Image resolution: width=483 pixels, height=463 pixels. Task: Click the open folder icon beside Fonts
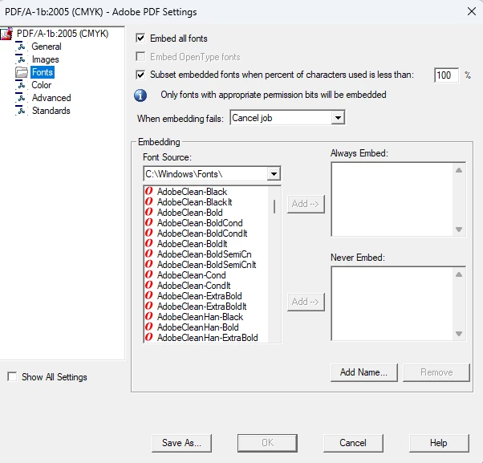coord(22,72)
